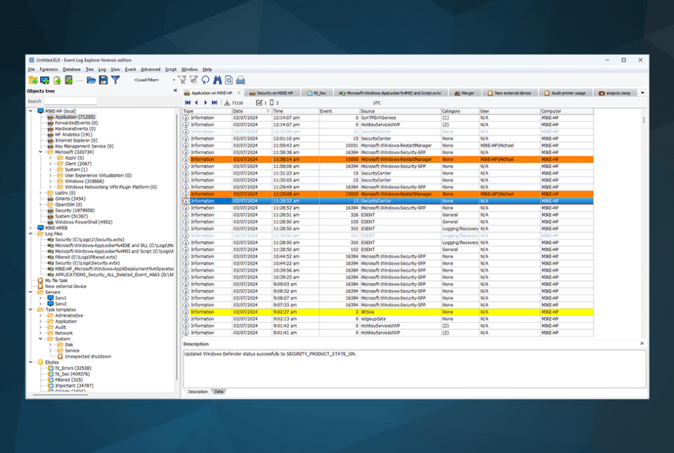The width and height of the screenshot is (674, 453).
Task: Collapse the MIKE-HP (local) tree node
Action: [31, 110]
